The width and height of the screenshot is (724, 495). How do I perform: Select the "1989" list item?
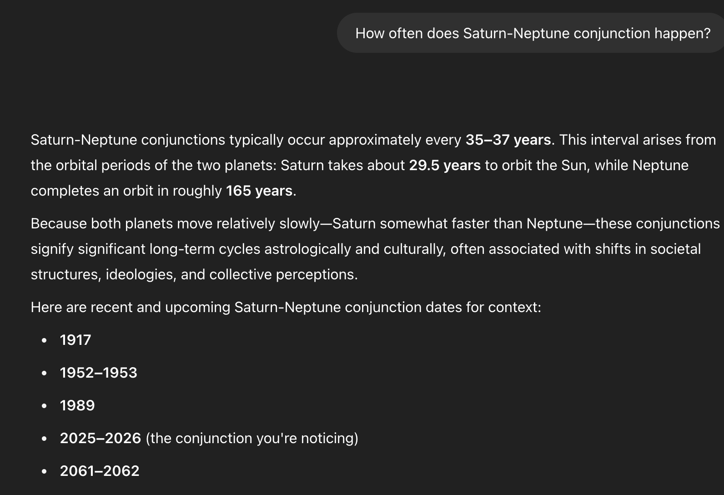(x=77, y=405)
